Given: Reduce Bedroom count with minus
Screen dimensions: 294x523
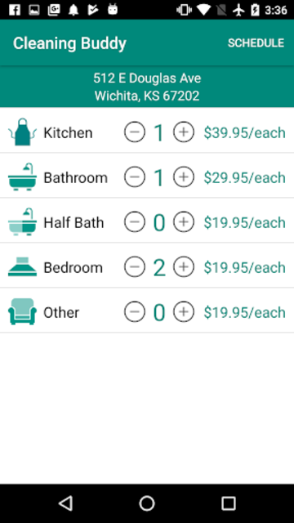Looking at the screenshot, I should coord(135,267).
